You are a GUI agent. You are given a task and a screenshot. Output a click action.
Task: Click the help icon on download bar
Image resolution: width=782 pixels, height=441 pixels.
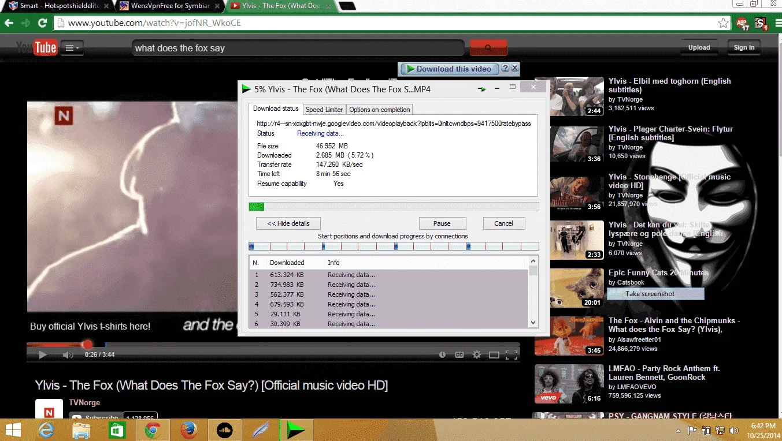click(505, 68)
